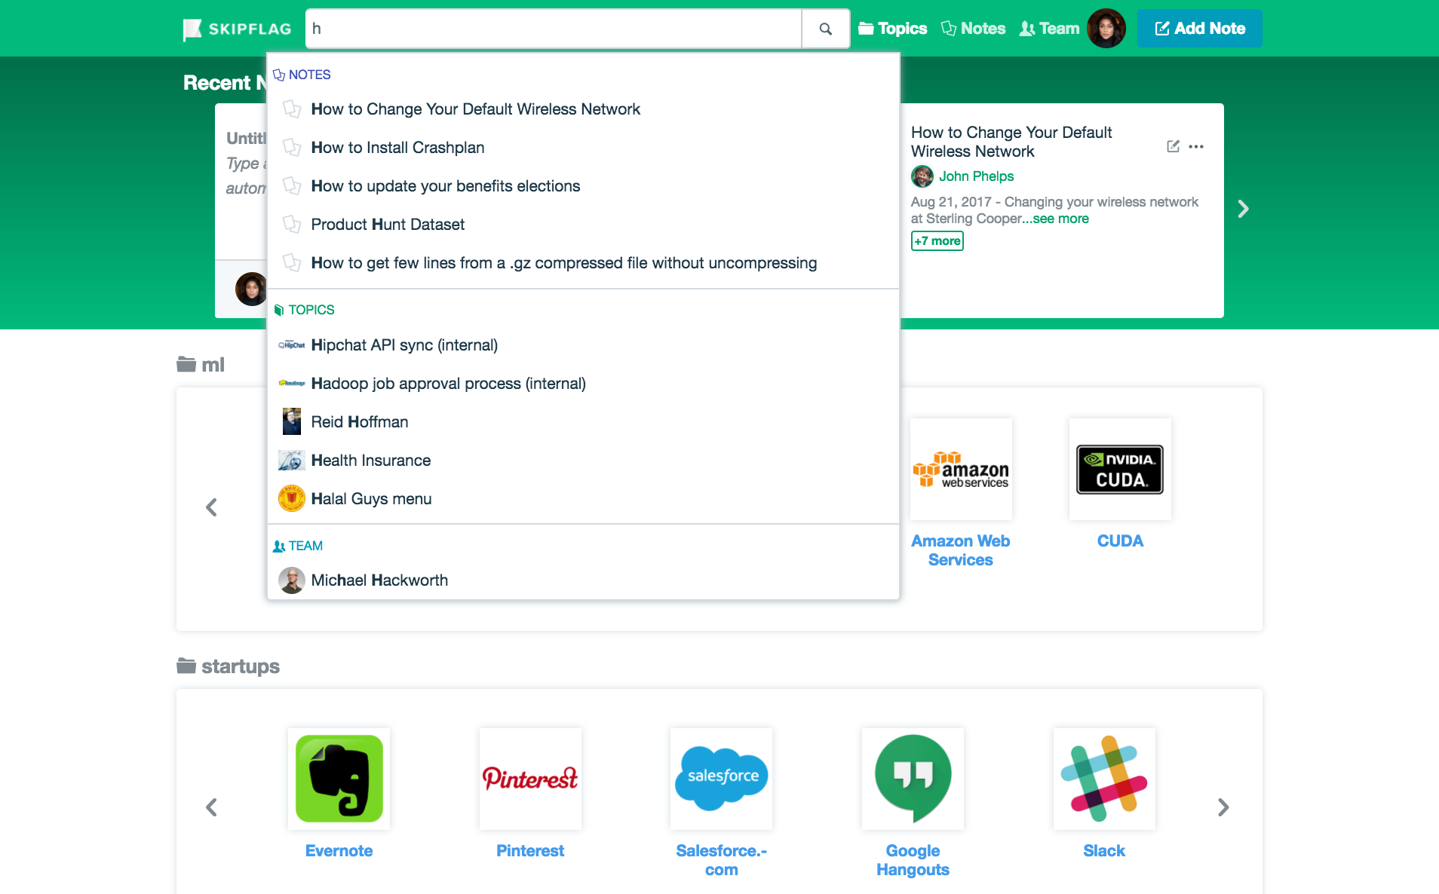Click the Evernote topic link
This screenshot has width=1439, height=894.
pyautogui.click(x=339, y=851)
